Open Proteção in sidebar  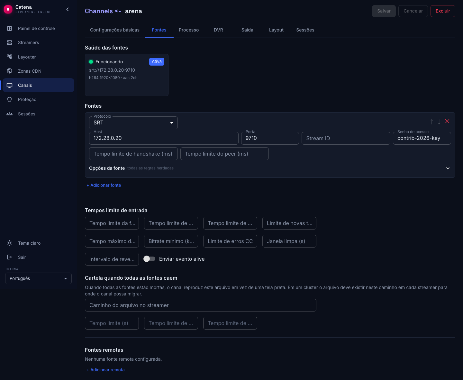coord(38,99)
